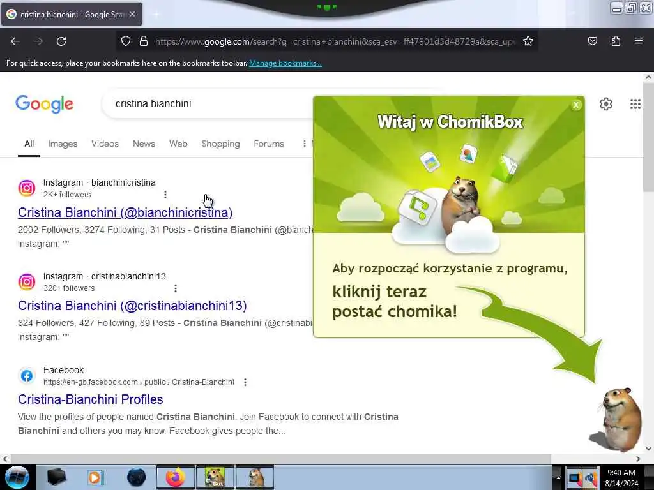Click Instagram icon of cristinabianchini13 result
The height and width of the screenshot is (490, 654).
coord(27,282)
